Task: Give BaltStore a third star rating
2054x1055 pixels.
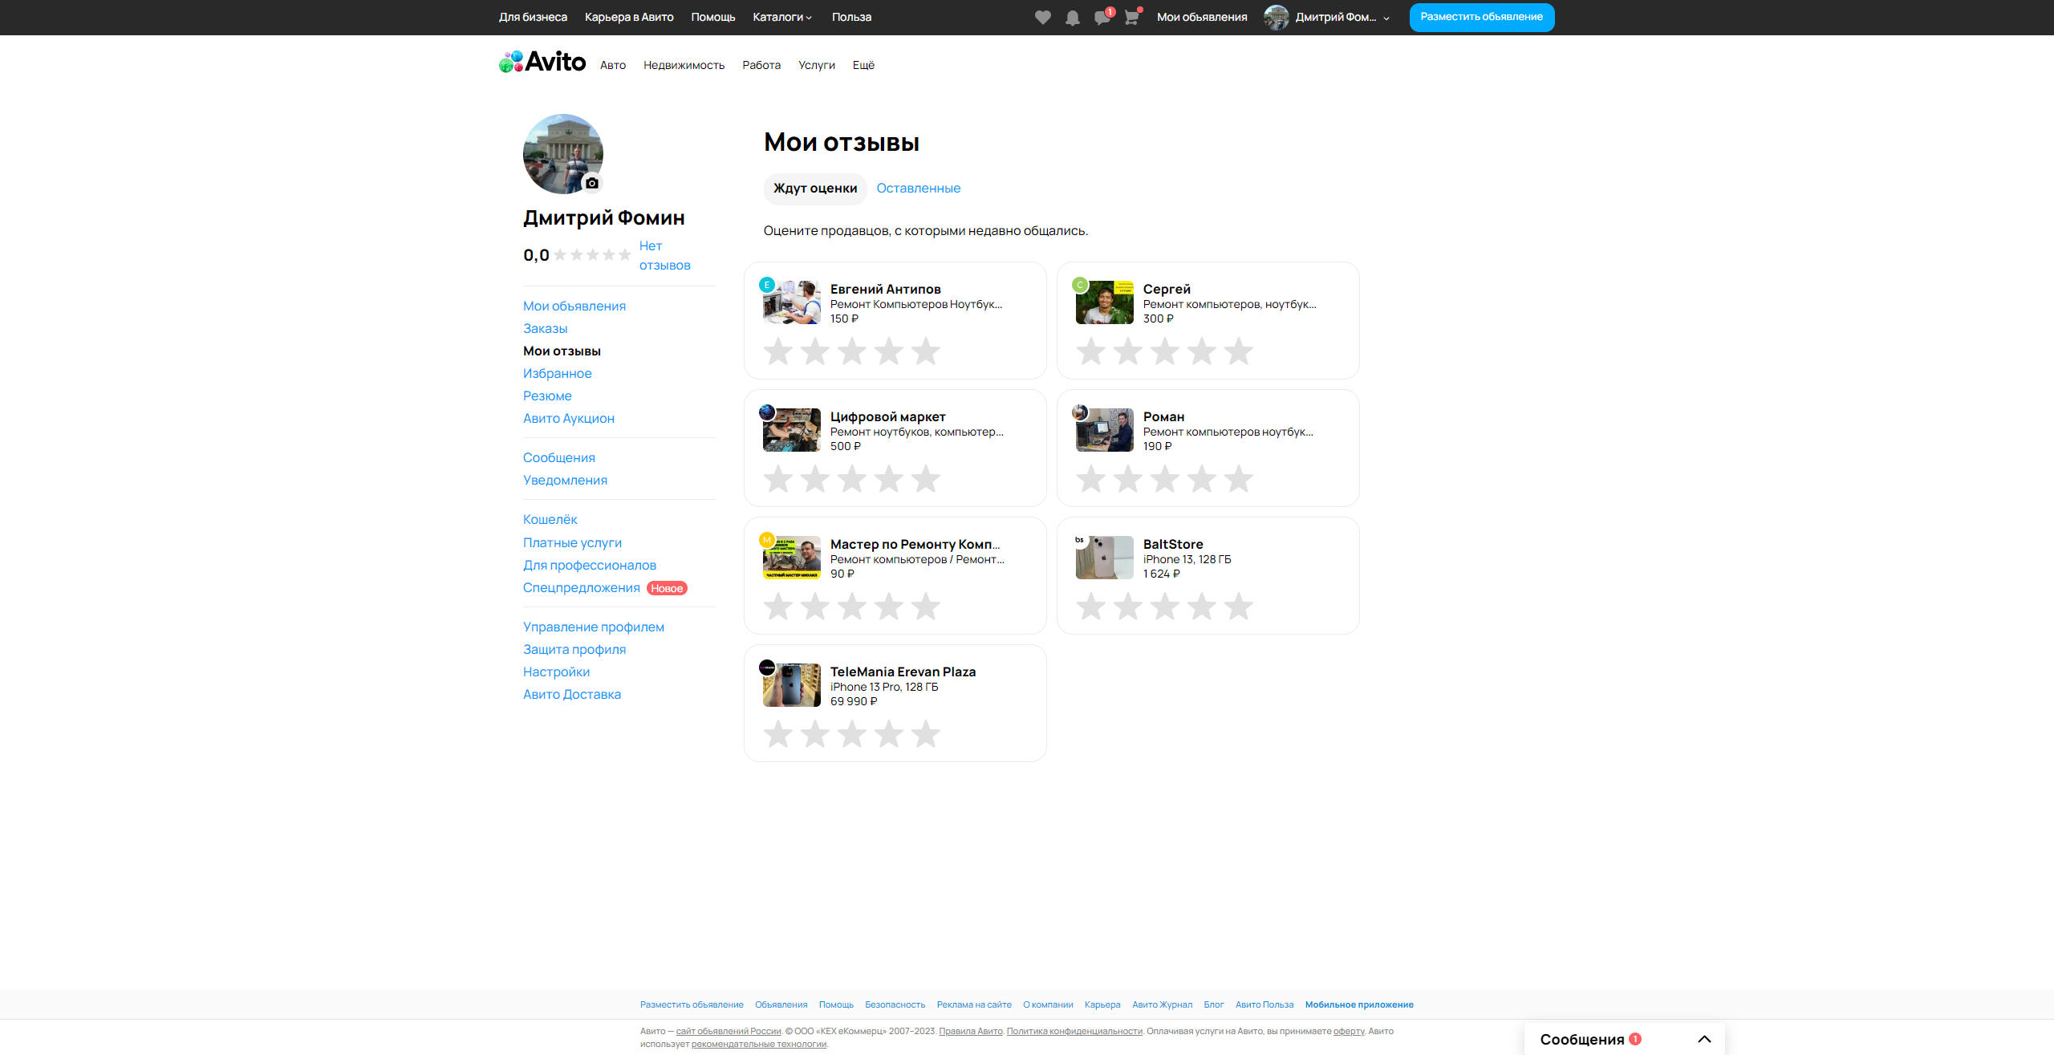Action: coord(1165,607)
